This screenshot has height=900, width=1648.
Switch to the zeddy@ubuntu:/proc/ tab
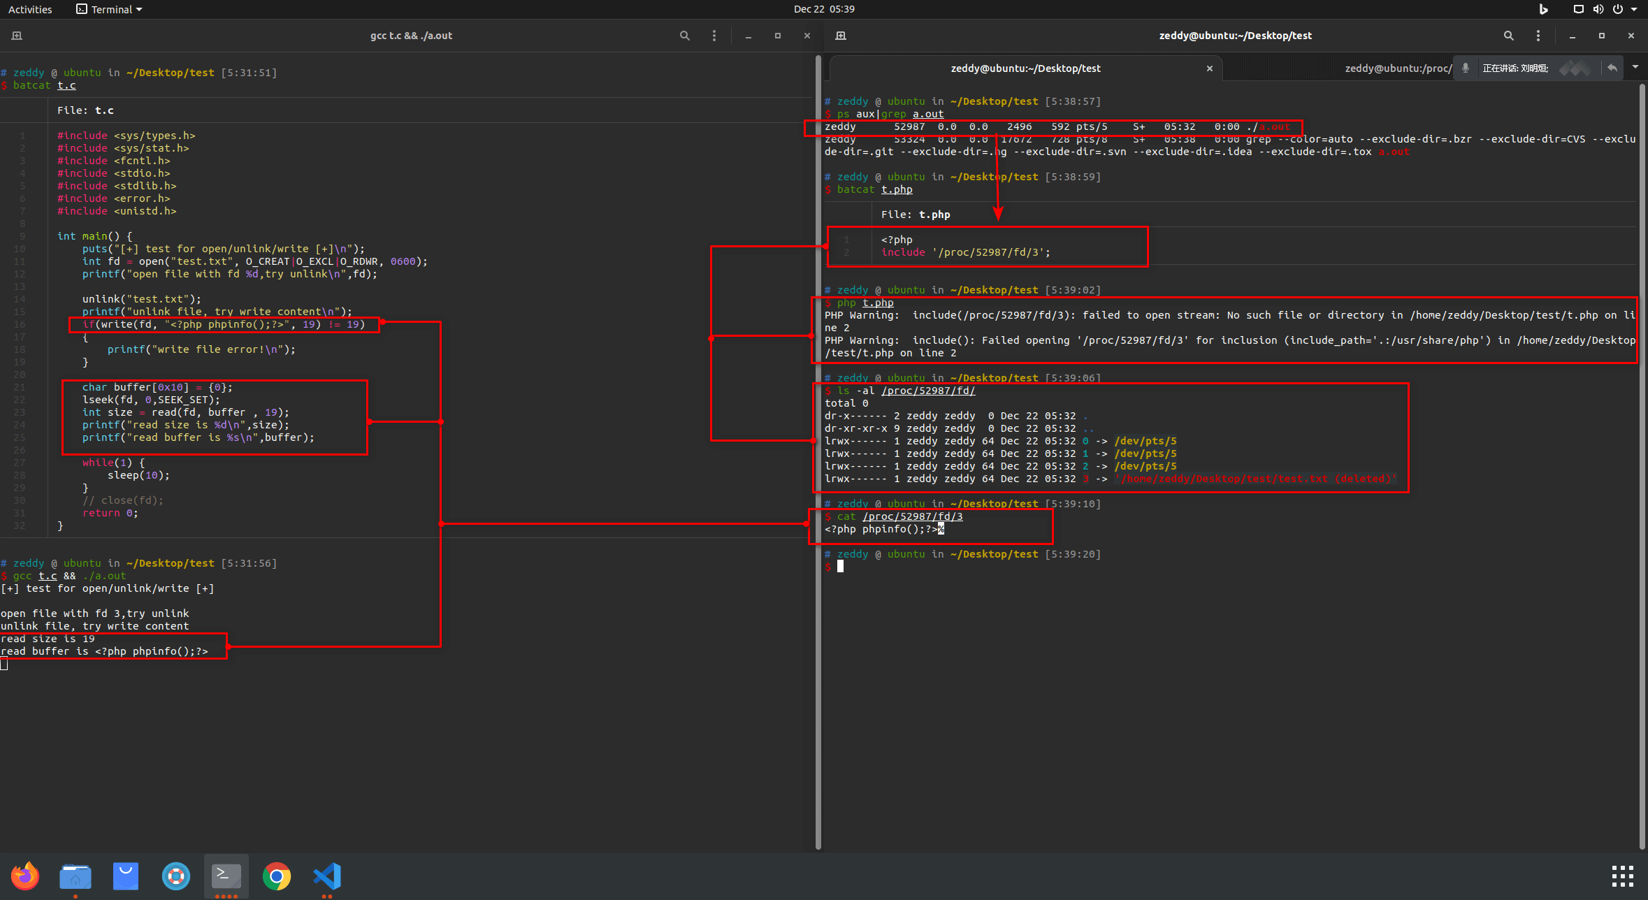tap(1397, 68)
